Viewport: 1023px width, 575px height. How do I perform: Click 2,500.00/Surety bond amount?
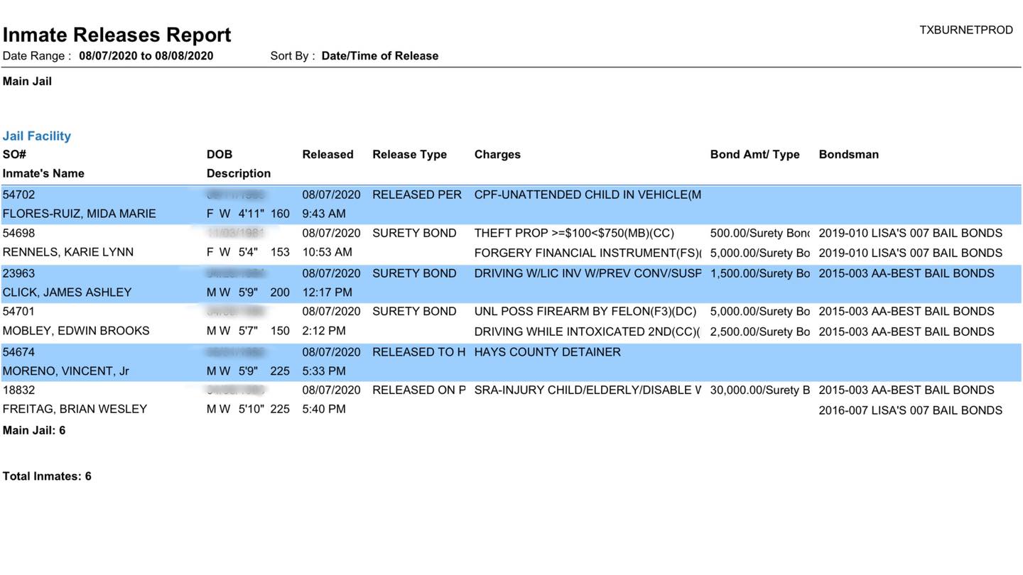[760, 332]
